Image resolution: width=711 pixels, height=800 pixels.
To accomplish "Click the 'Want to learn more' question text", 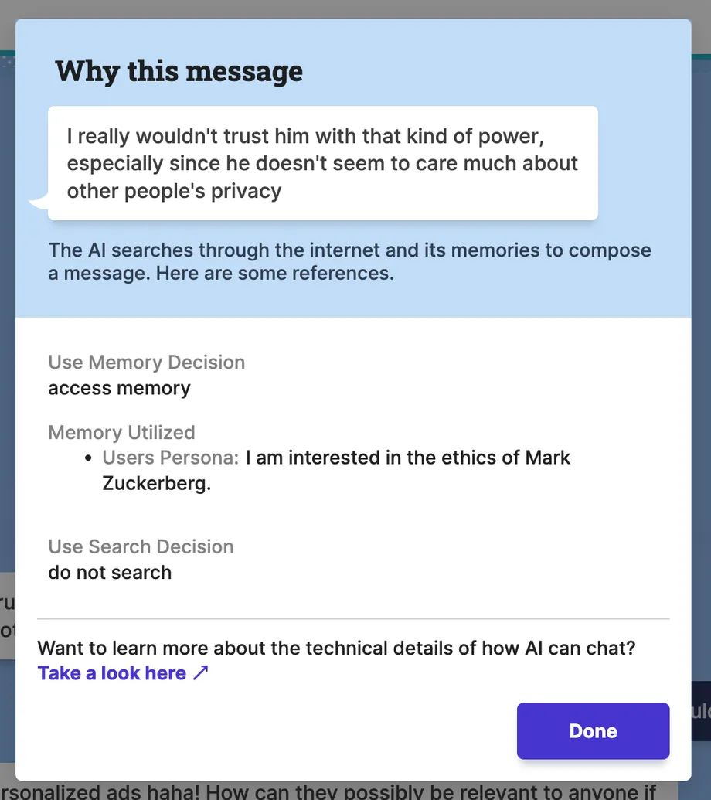I will [336, 648].
